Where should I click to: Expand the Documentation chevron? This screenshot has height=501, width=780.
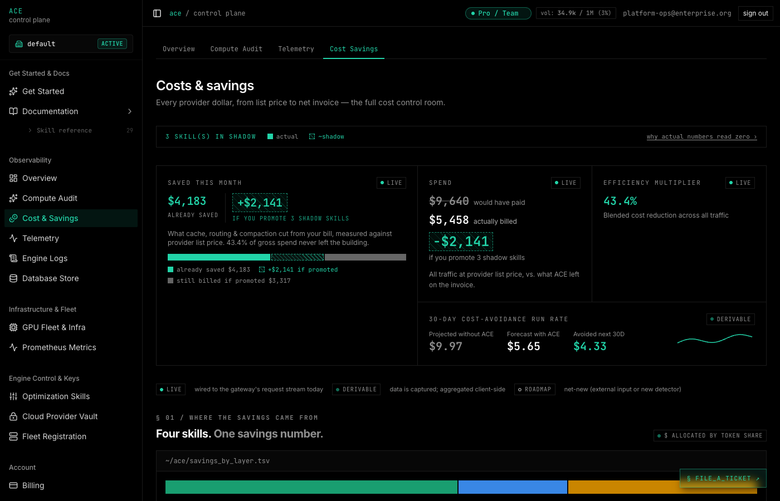[130, 111]
